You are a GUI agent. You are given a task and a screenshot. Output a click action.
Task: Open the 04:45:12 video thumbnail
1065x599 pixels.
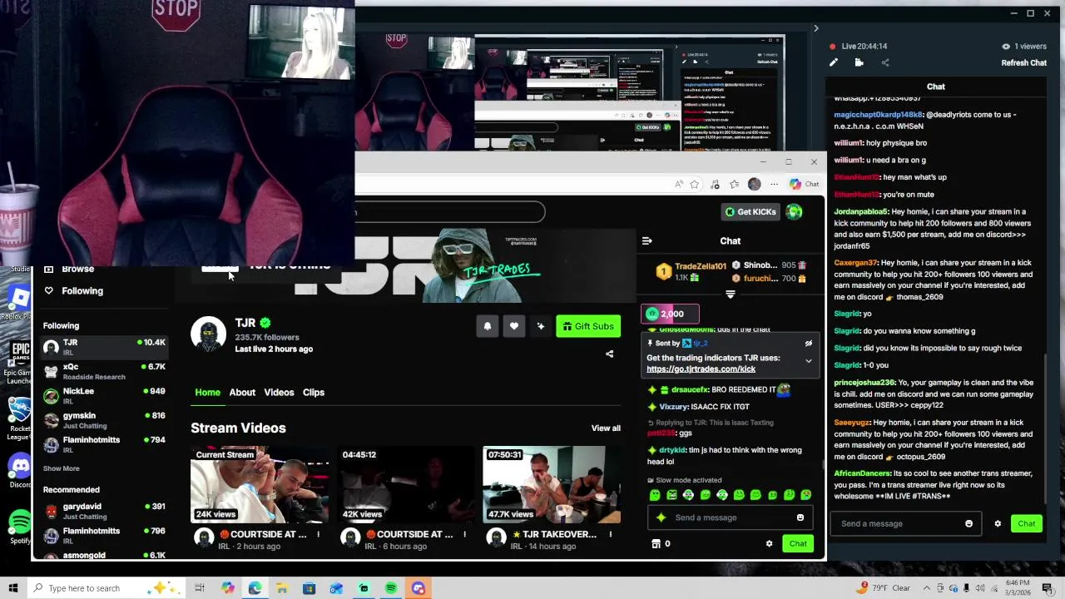click(x=406, y=485)
